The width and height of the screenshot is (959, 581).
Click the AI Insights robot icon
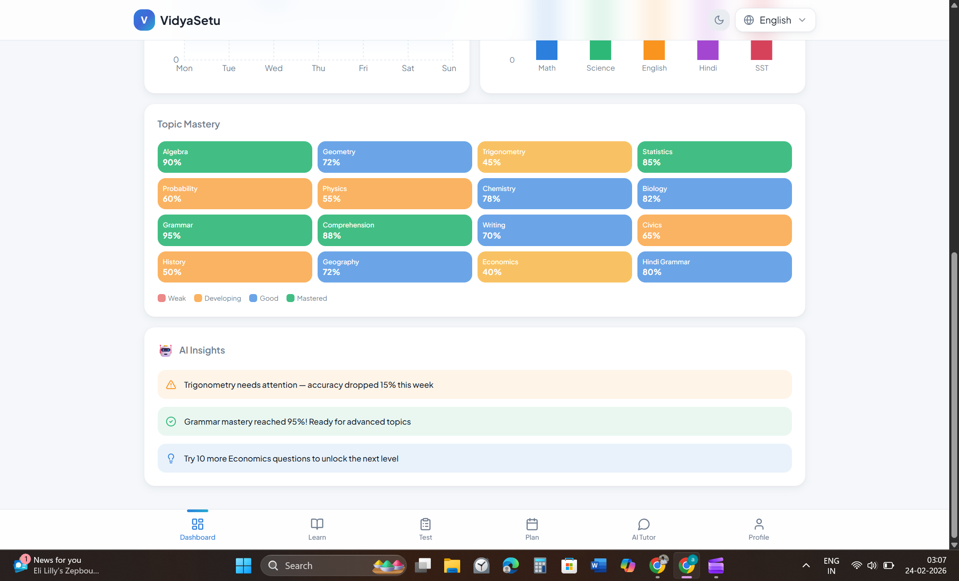point(166,350)
